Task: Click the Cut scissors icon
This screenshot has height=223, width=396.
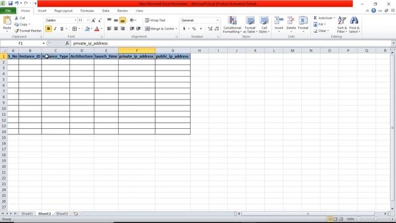Action: [17, 18]
